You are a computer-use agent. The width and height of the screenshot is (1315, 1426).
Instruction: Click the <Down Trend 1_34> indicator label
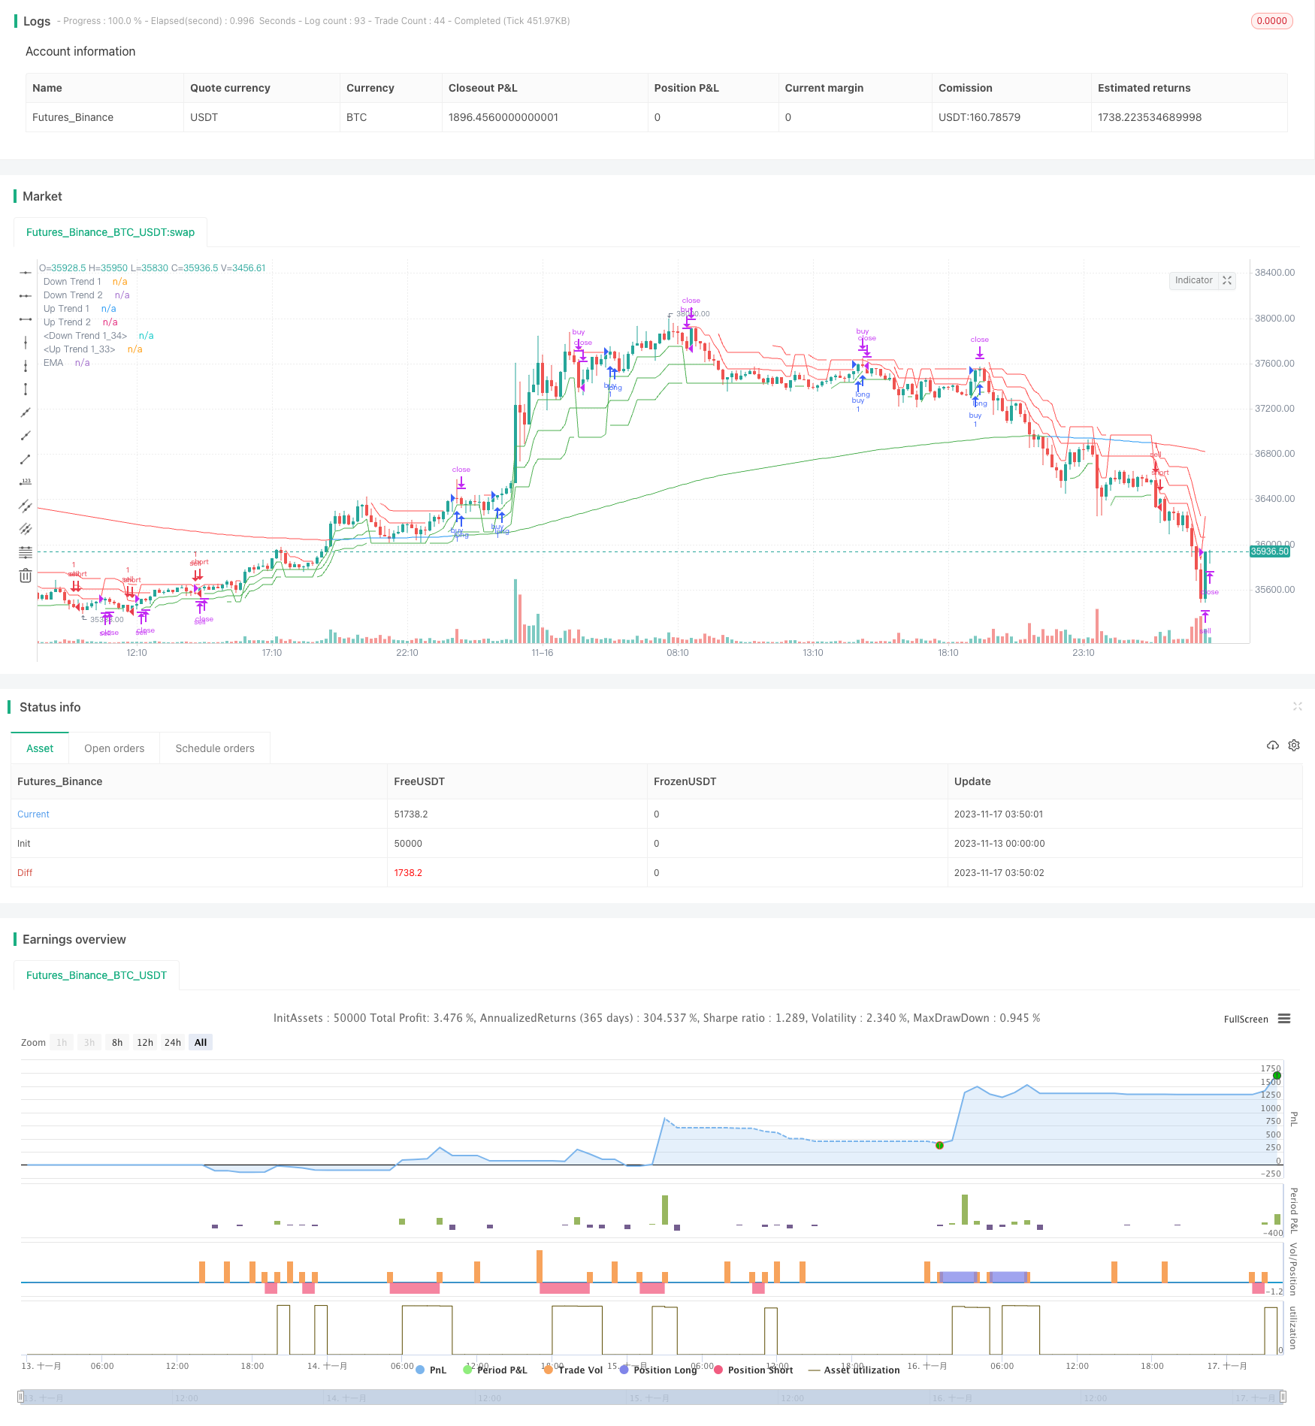pos(85,336)
